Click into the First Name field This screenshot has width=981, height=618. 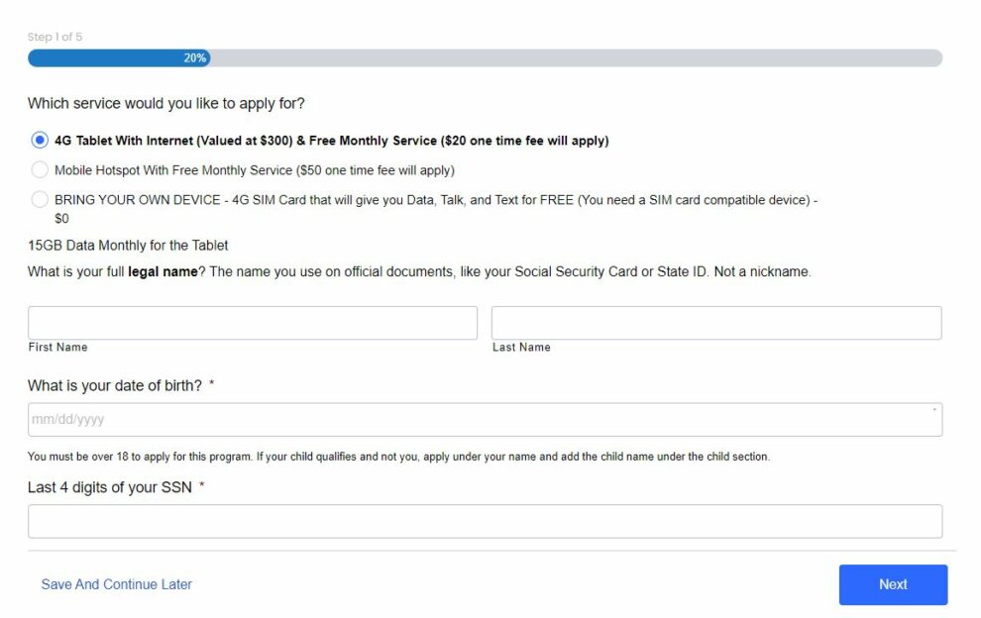coord(252,323)
